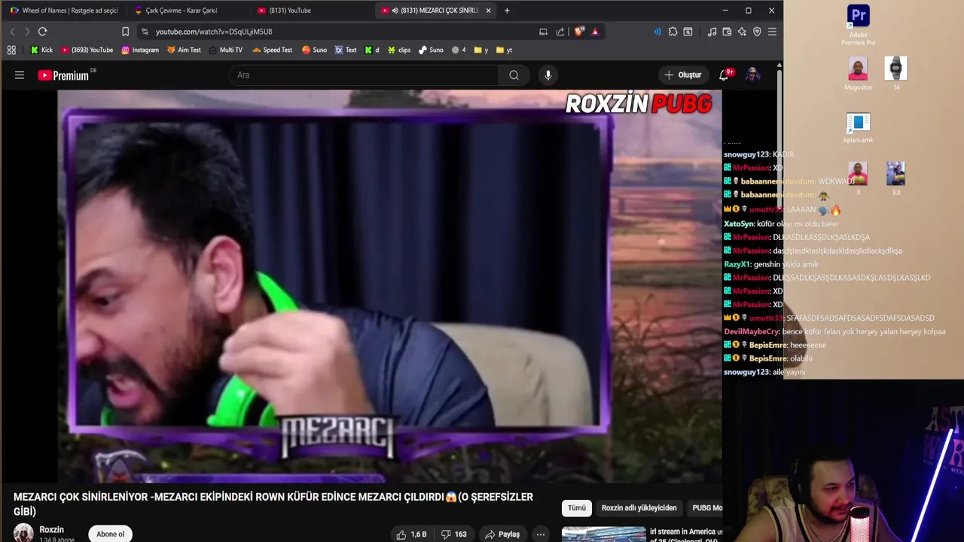Bookmark this page icon in address bar
The width and height of the screenshot is (964, 542).
(x=125, y=32)
